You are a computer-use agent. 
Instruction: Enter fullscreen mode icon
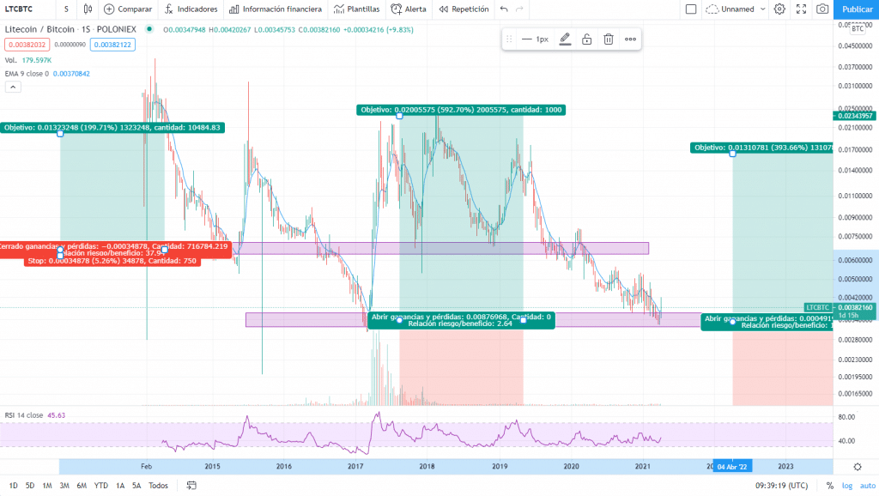pos(801,9)
